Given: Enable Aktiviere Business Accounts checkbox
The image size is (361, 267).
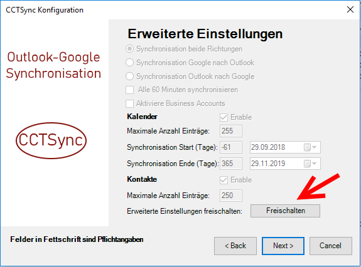Looking at the screenshot, I should click(x=129, y=103).
